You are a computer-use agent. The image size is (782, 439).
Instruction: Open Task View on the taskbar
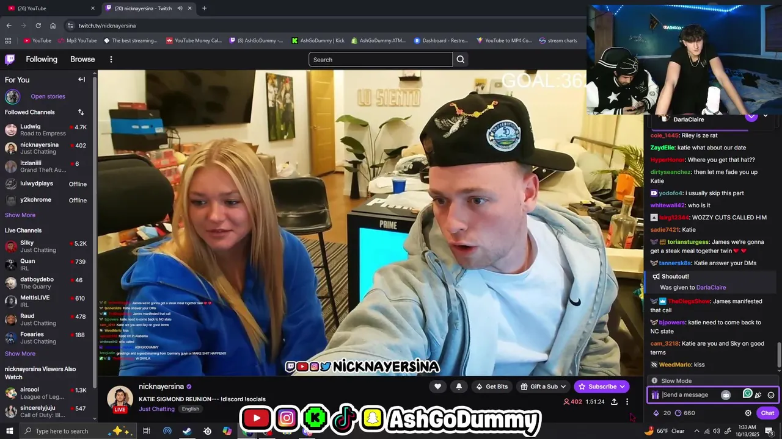[147, 431]
